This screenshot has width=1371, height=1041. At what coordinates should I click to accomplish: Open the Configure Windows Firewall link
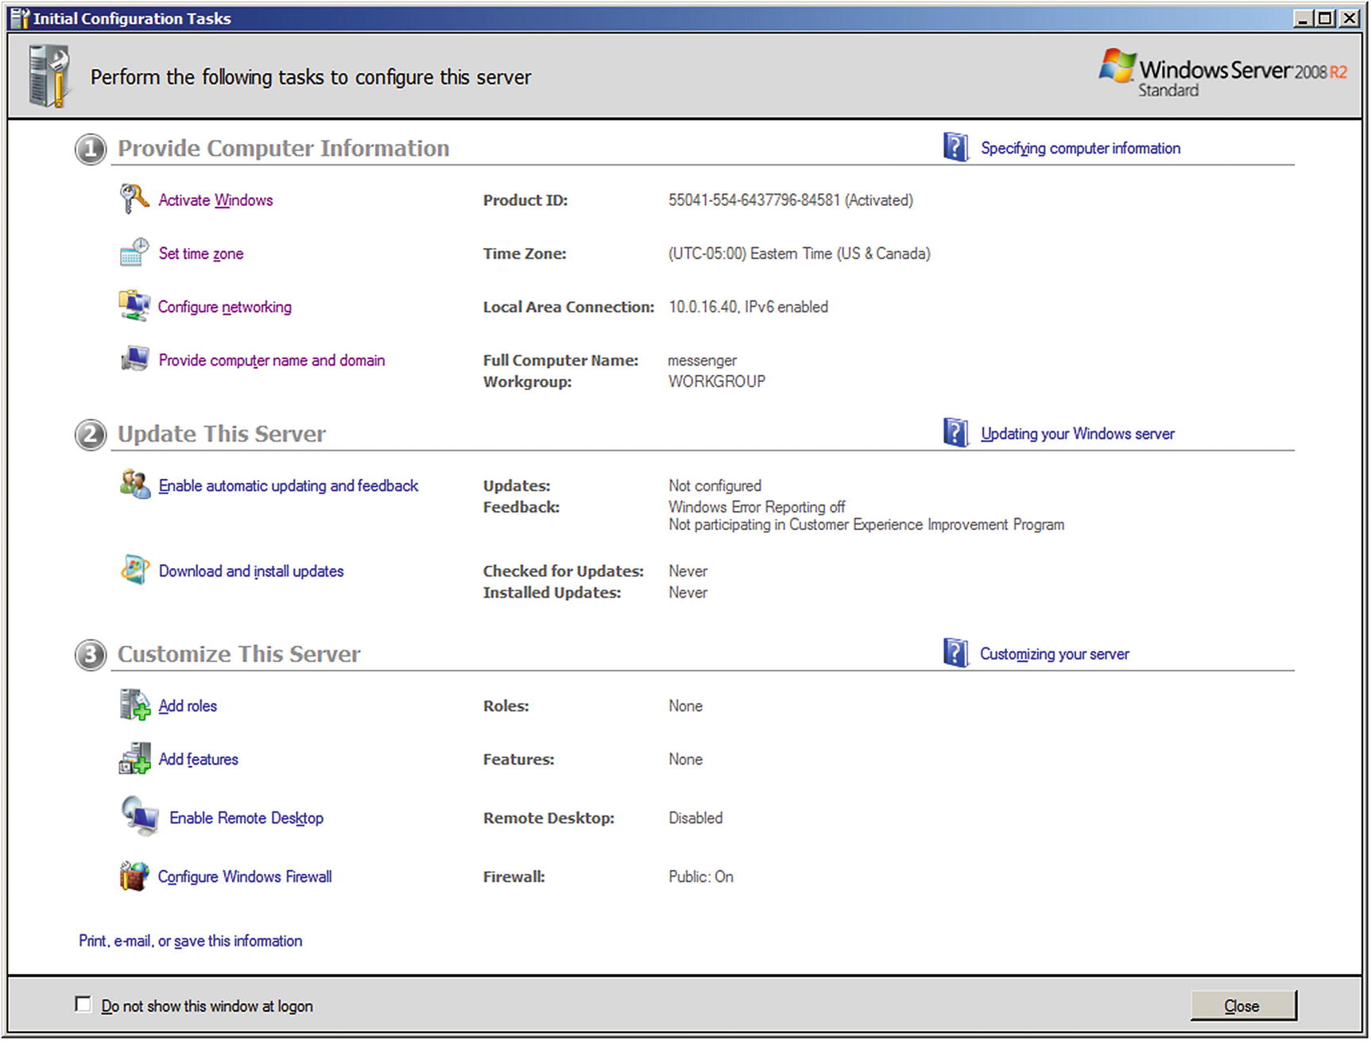click(245, 877)
